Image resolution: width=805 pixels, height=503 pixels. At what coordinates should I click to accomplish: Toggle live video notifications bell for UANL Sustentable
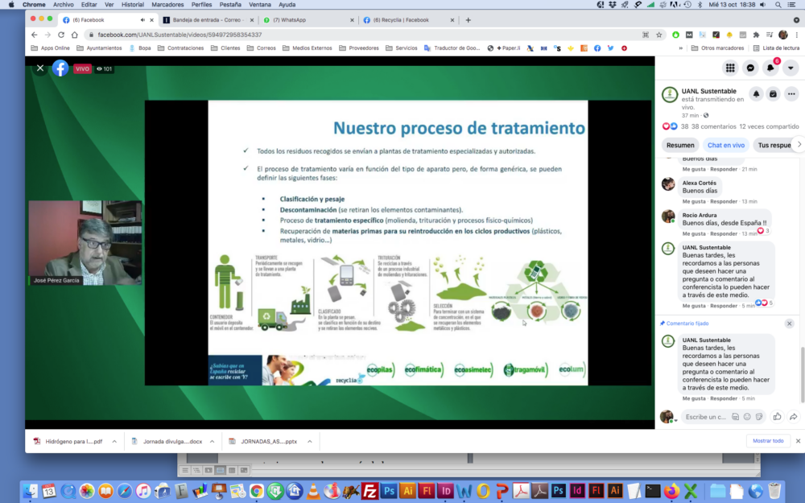tap(756, 94)
